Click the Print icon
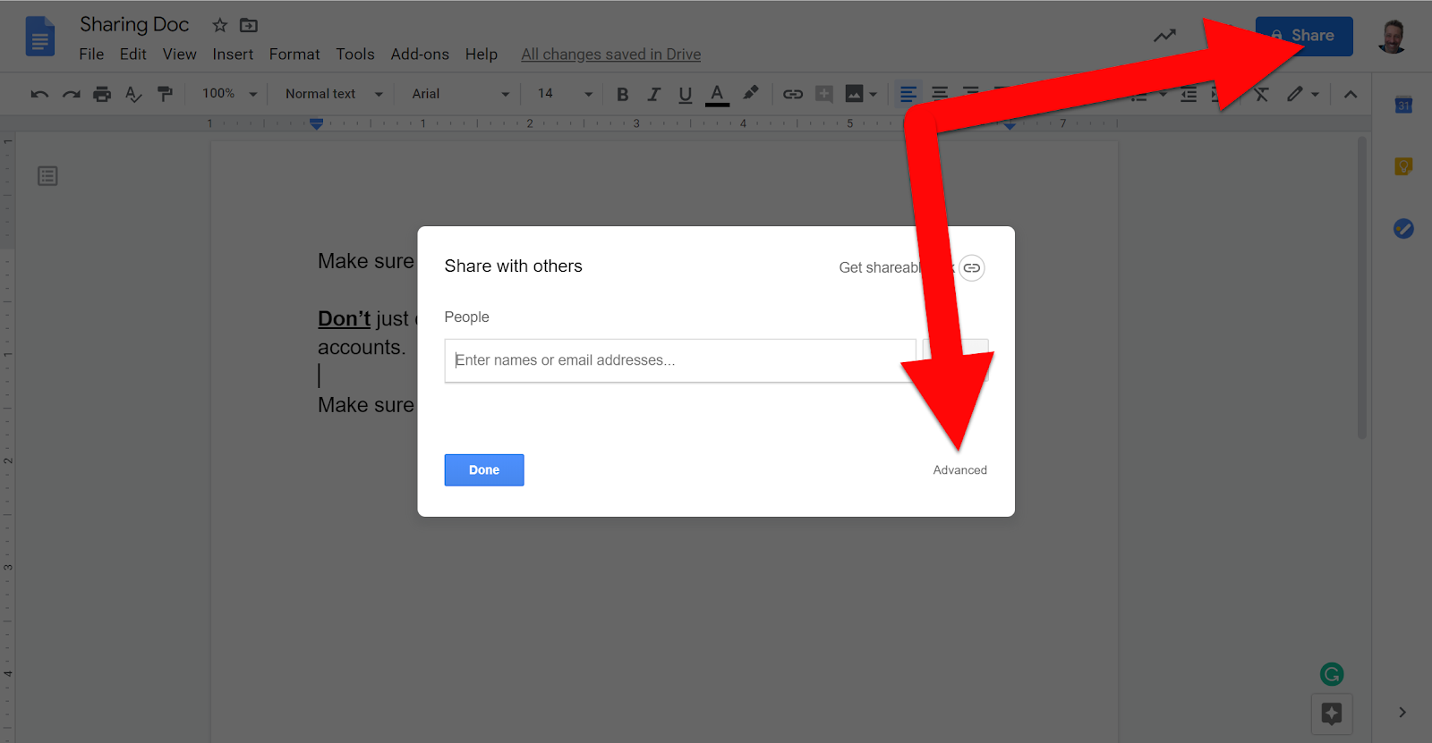 (102, 94)
